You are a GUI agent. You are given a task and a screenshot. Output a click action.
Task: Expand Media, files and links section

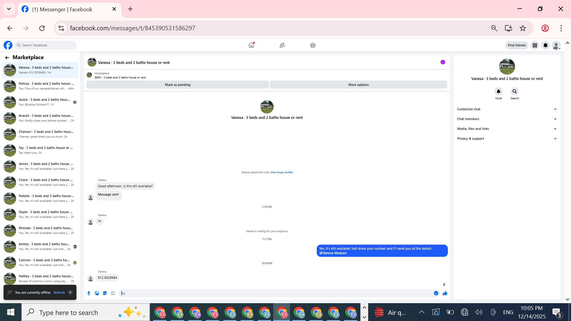[506, 129]
